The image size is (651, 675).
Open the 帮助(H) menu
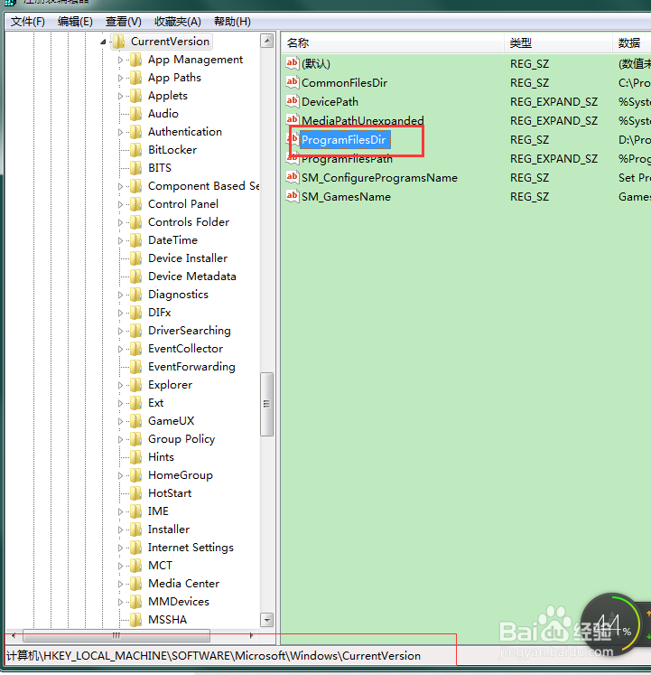pos(232,22)
